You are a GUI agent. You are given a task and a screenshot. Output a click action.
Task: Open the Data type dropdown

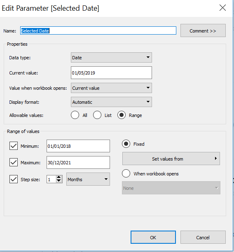(x=111, y=57)
